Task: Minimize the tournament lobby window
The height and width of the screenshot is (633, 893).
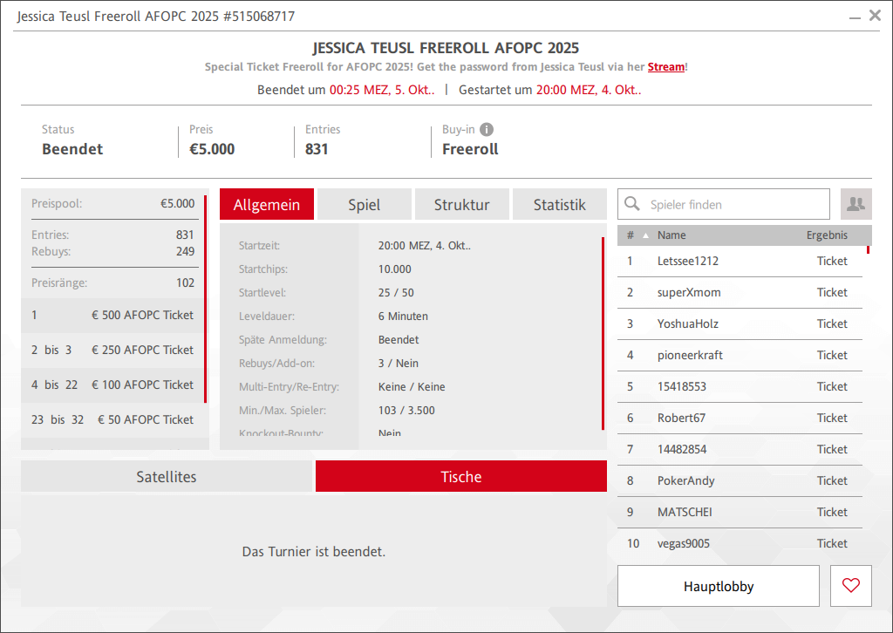Action: [855, 16]
